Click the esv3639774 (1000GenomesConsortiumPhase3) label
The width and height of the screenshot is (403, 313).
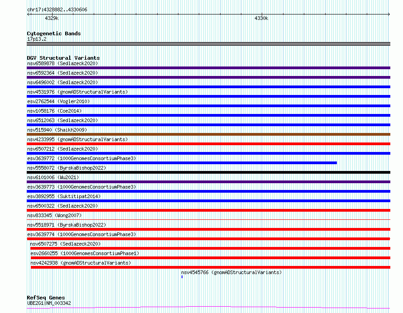tap(82, 234)
